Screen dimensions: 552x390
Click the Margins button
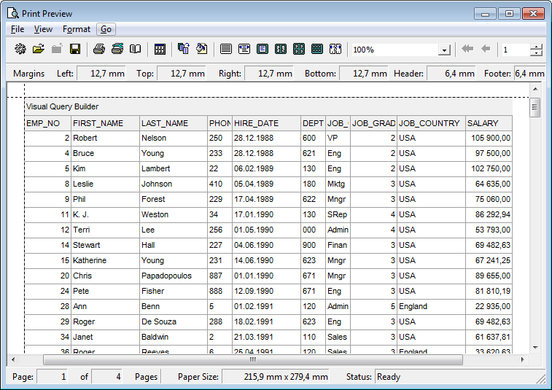[28, 74]
